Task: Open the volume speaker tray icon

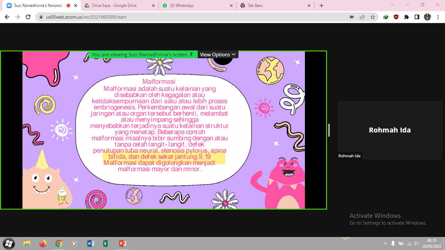Action: click(x=416, y=243)
